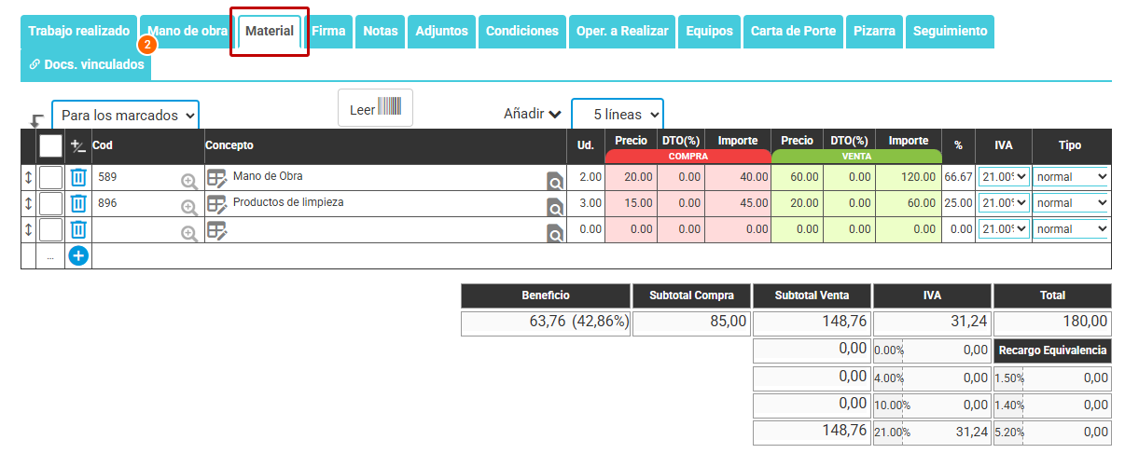
Task: Change IVA for Mano de Obra row
Action: click(x=1003, y=176)
